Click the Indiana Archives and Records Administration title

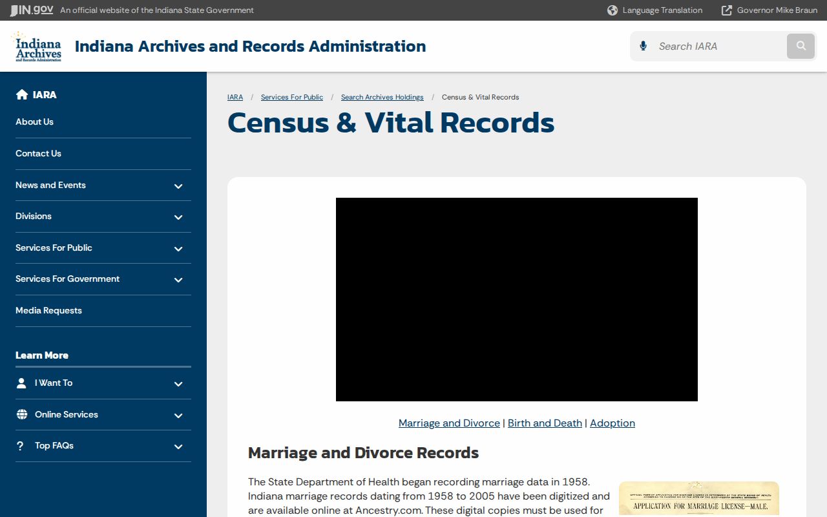(x=250, y=47)
